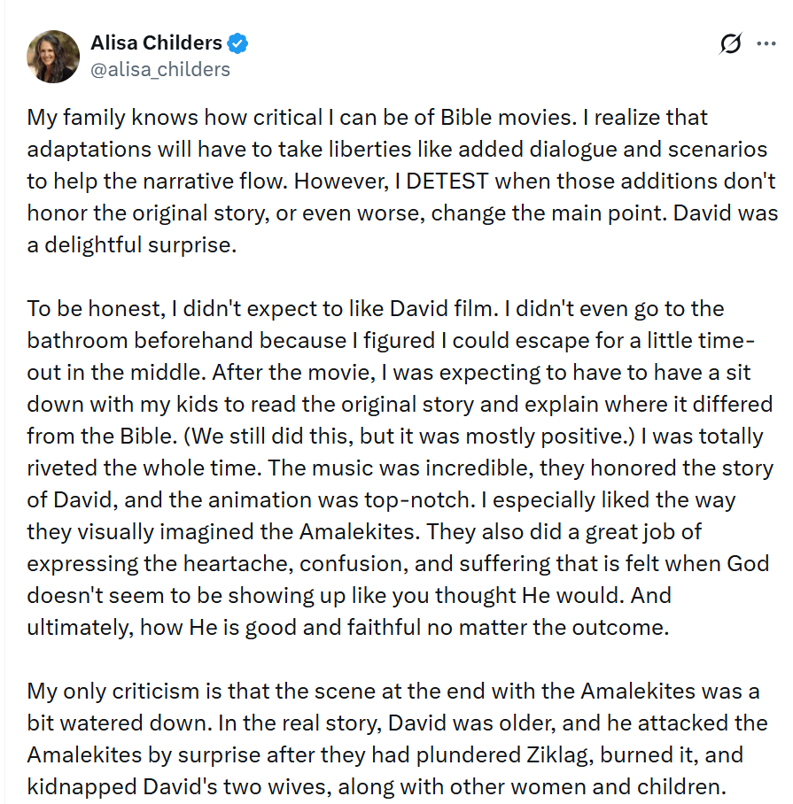This screenshot has width=793, height=804.
Task: Open Alisa Childers' profile photo
Action: 53,57
